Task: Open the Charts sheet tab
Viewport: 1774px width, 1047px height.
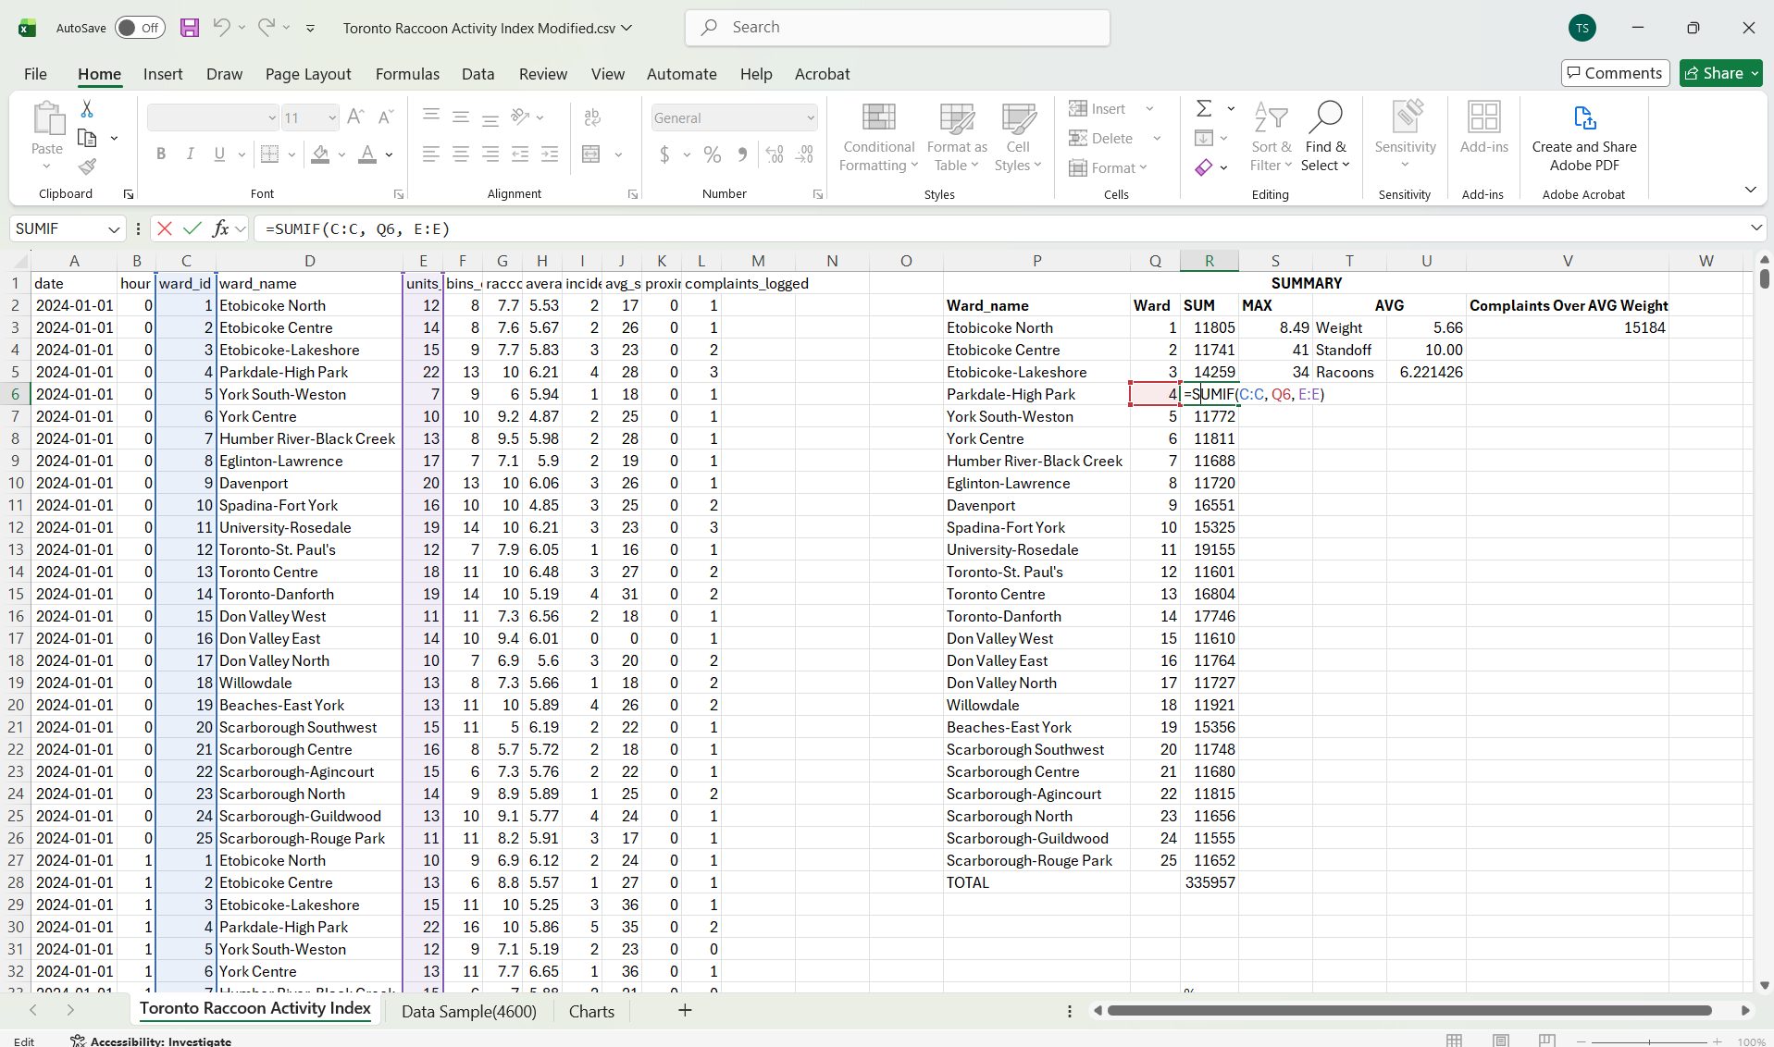Action: (591, 1011)
